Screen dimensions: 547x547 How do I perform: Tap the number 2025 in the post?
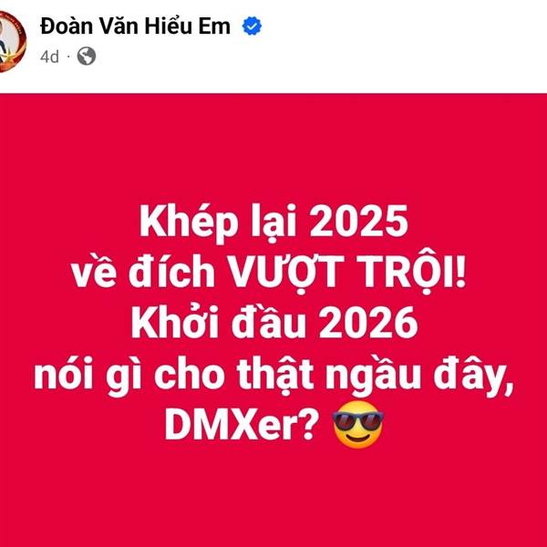point(359,222)
